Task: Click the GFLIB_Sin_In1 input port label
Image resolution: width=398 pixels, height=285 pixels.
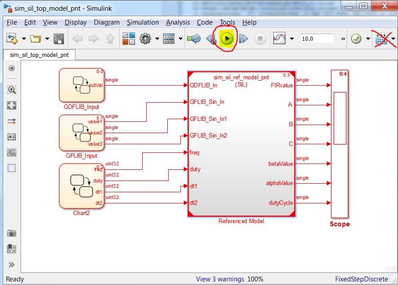Action: coord(208,119)
